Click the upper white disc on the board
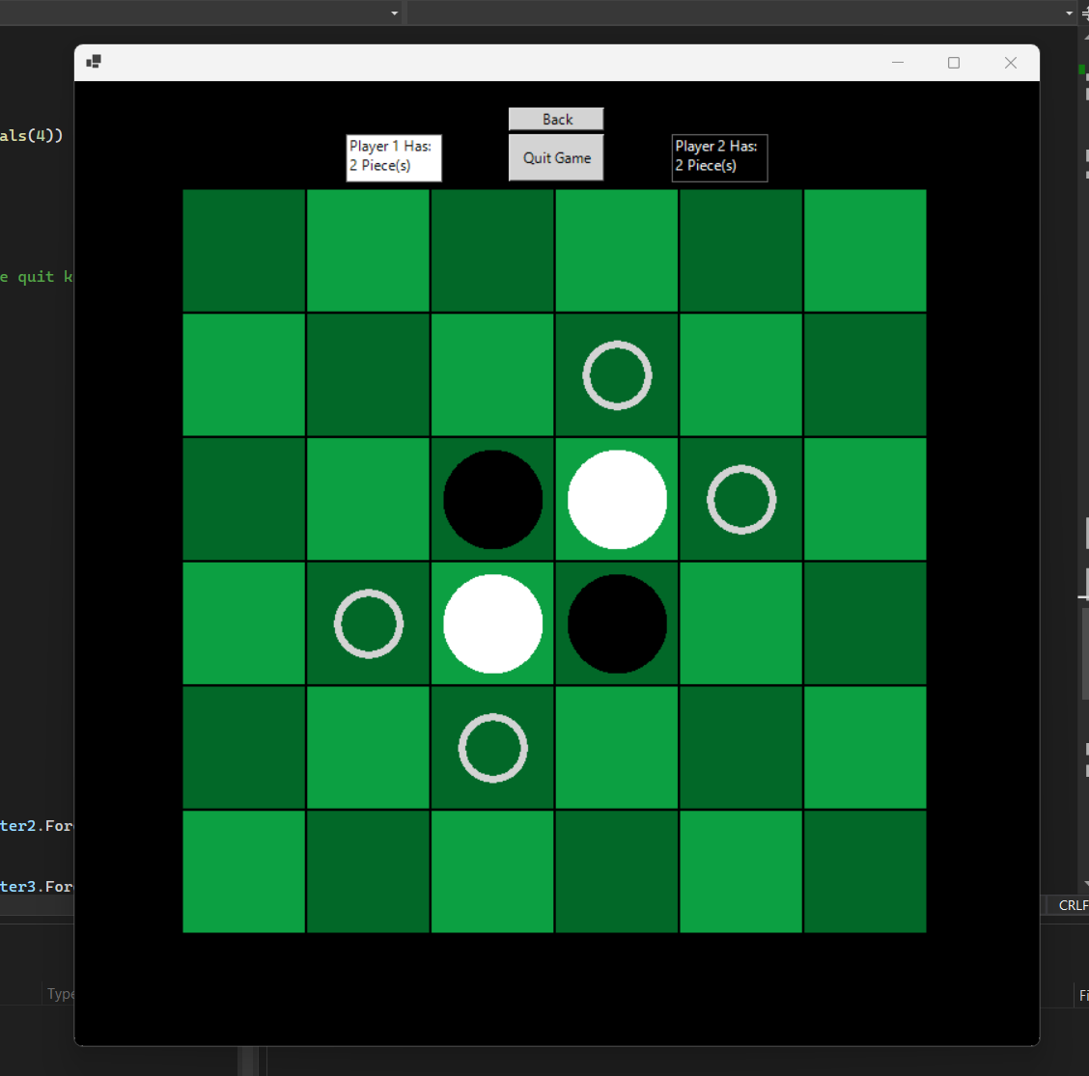Image resolution: width=1089 pixels, height=1076 pixels. (x=617, y=499)
